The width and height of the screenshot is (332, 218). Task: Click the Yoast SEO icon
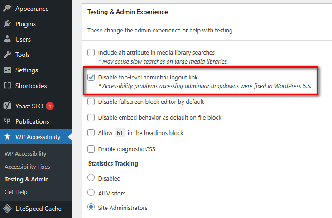[7, 106]
